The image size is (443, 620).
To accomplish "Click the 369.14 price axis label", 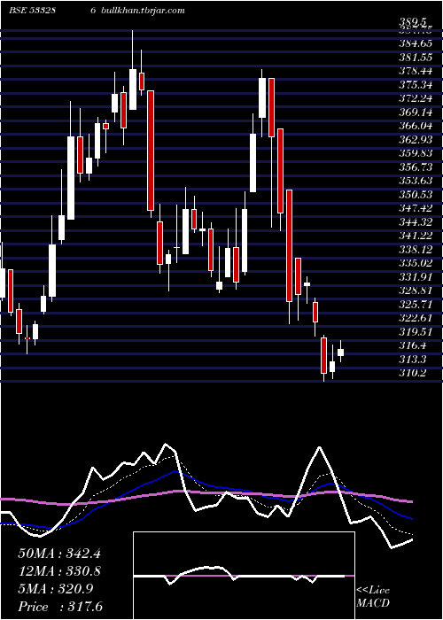I will (416, 112).
